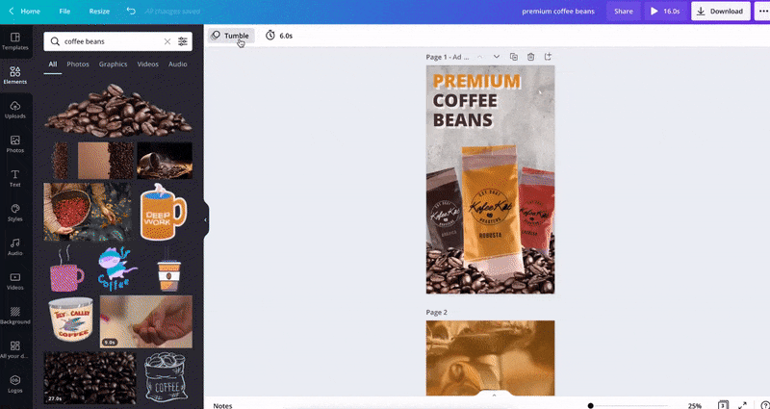Open the Templates panel in sidebar
The height and width of the screenshot is (409, 770).
tap(14, 39)
